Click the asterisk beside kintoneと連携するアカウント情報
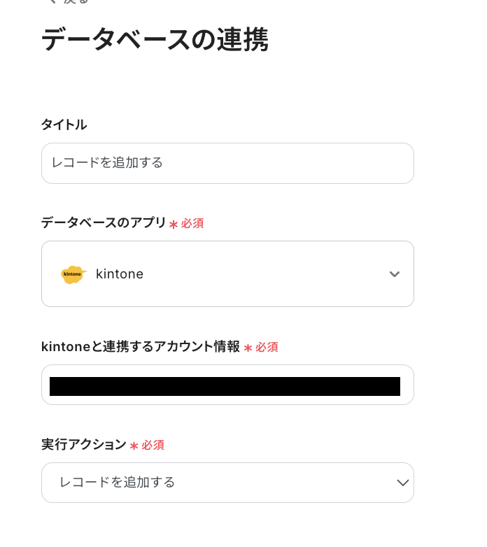This screenshot has width=487, height=547. click(x=248, y=348)
